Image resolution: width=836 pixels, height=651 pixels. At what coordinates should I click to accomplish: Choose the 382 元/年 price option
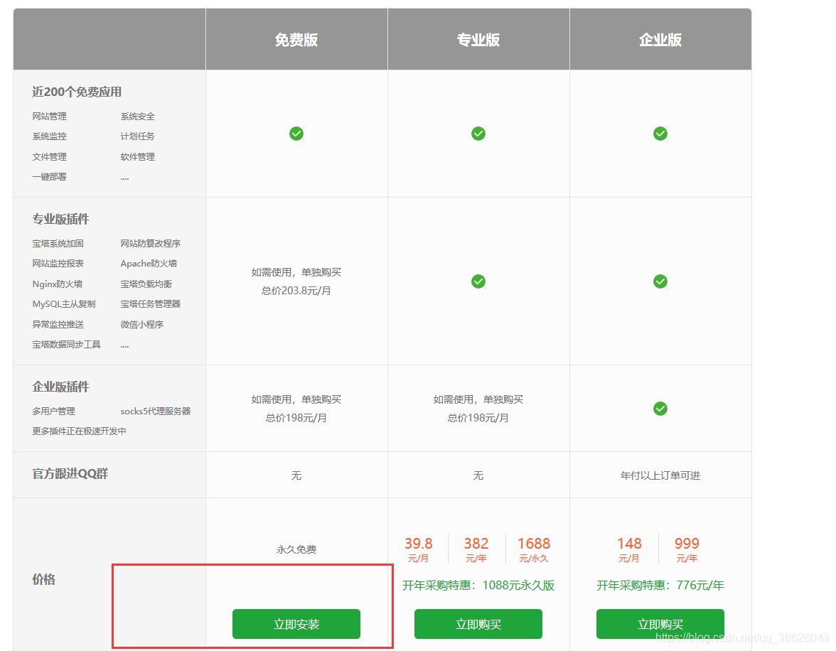(476, 549)
